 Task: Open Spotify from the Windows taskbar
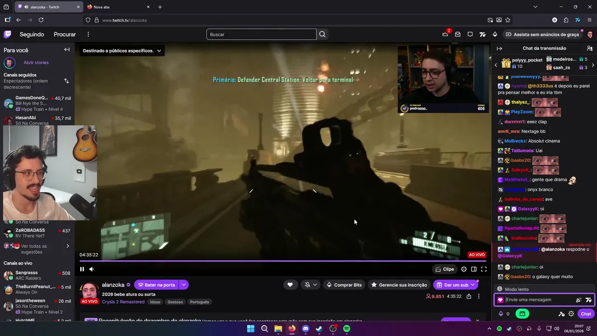click(x=347, y=329)
